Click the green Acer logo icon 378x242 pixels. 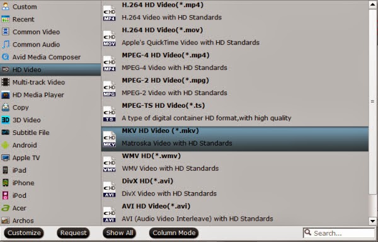pyautogui.click(x=5, y=208)
